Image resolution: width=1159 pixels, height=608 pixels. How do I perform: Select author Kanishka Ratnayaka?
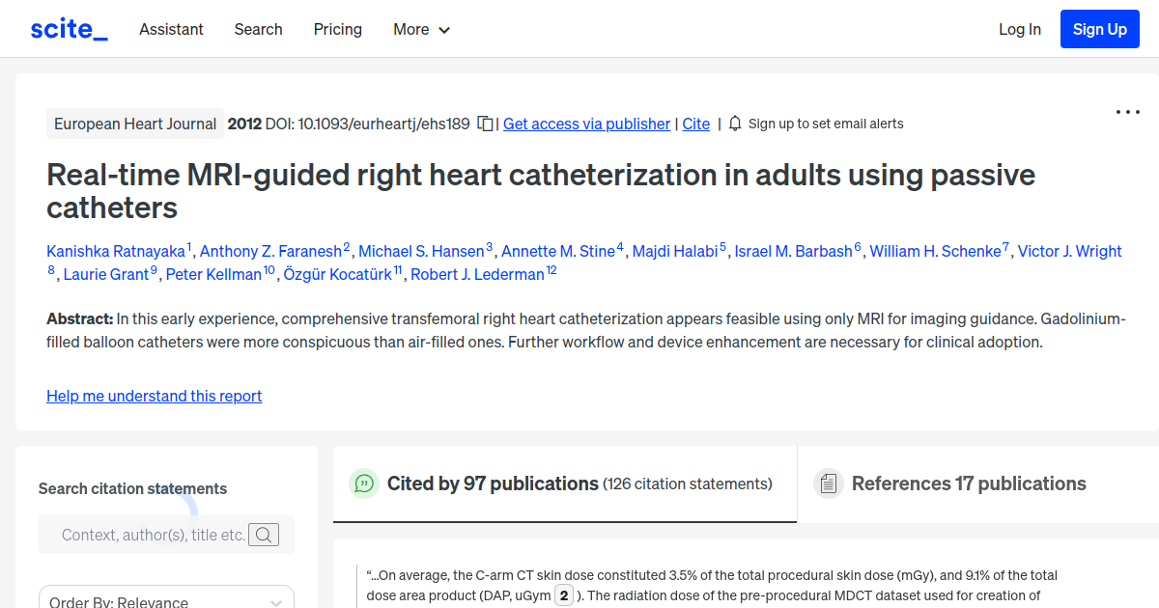(x=116, y=250)
